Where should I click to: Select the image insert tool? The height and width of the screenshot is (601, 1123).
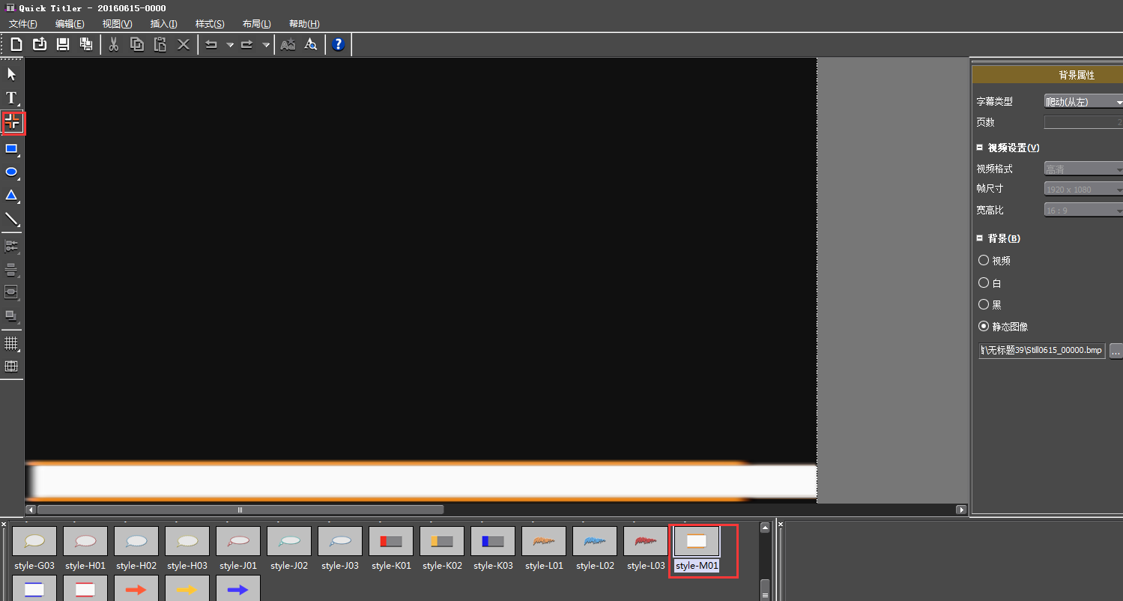(13, 122)
